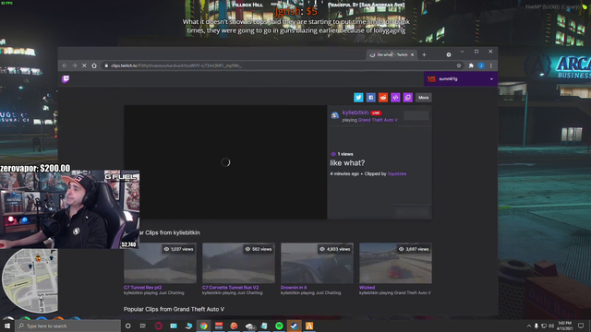Image resolution: width=591 pixels, height=332 pixels.
Task: Click the loading video player area
Action: [x=225, y=162]
